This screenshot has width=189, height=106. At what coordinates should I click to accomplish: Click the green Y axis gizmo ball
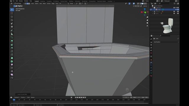click(x=145, y=12)
